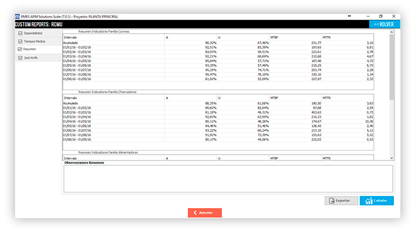Click the RMES app logo icon
The width and height of the screenshot is (416, 232).
[17, 16]
